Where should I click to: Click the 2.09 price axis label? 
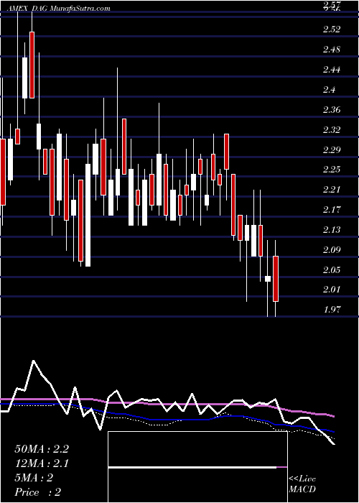coord(332,249)
